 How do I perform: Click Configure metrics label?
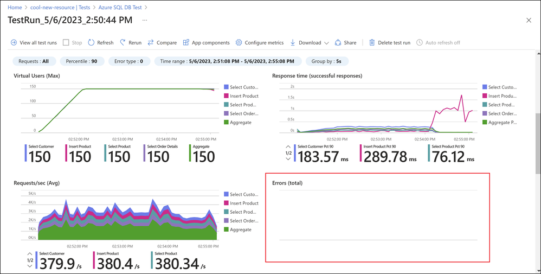(265, 43)
